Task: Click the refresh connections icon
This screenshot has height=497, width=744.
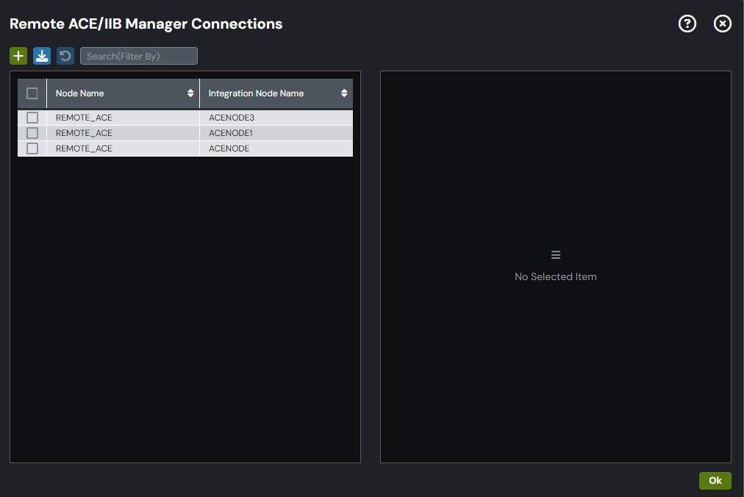Action: pos(65,56)
